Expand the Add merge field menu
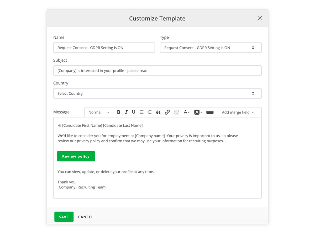The width and height of the screenshot is (315, 236). point(238,112)
